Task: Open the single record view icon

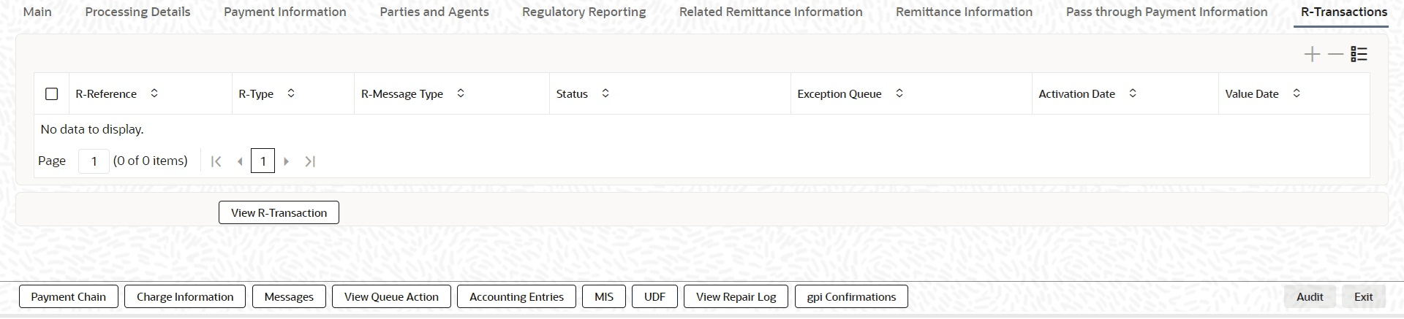Action: coord(1359,55)
